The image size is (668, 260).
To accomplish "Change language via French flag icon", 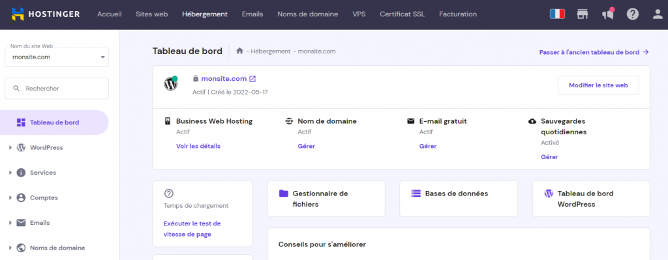I will (x=557, y=14).
